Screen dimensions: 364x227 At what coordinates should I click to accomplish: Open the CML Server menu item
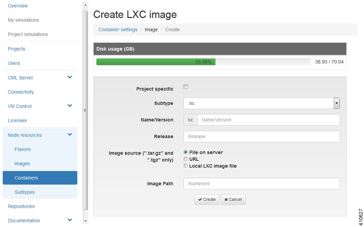click(20, 78)
